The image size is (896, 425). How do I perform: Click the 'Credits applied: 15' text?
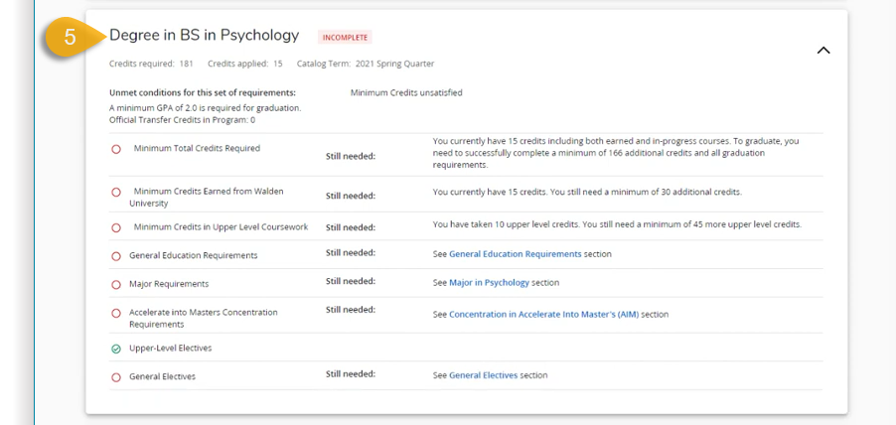click(245, 64)
